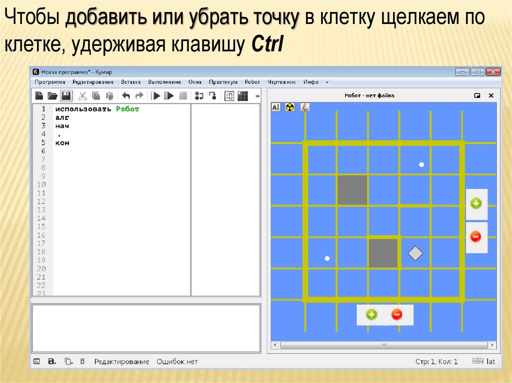Screen dimensions: 512x383
Task: Toggle the 'lat' keyboard layout indicator
Action: coord(491,362)
